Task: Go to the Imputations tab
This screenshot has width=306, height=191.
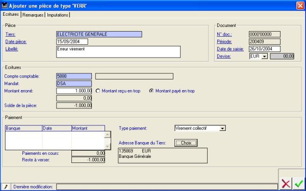Action: tap(58, 15)
